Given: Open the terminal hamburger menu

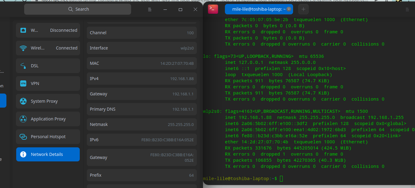Looking at the screenshot, I should coord(407,9).
